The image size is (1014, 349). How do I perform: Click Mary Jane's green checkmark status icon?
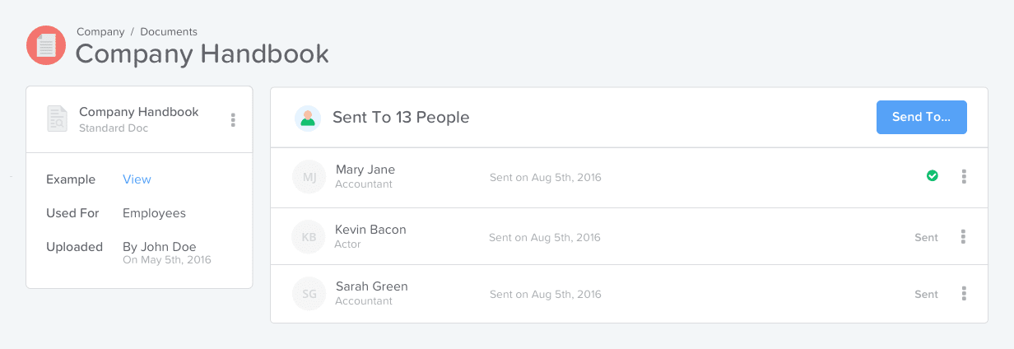pyautogui.click(x=933, y=175)
